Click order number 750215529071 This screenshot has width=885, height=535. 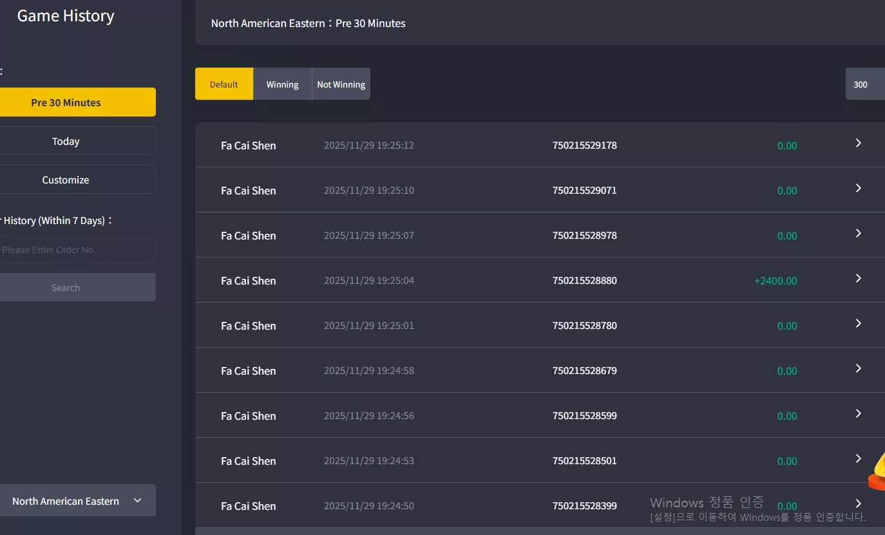pos(584,191)
